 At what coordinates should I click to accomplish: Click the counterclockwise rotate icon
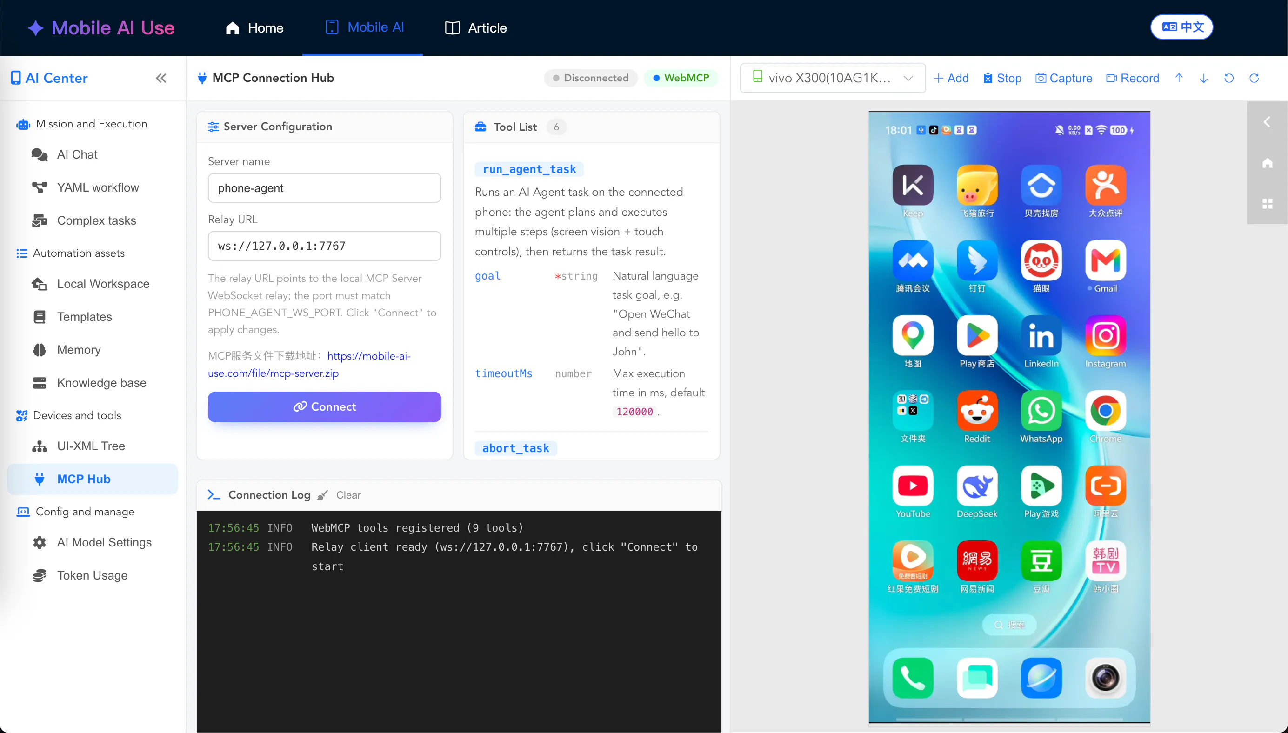point(1228,78)
